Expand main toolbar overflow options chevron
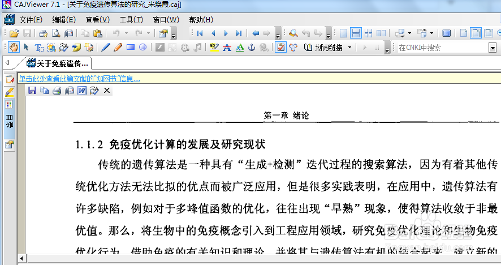This screenshot has width=501, height=265. coord(174,33)
